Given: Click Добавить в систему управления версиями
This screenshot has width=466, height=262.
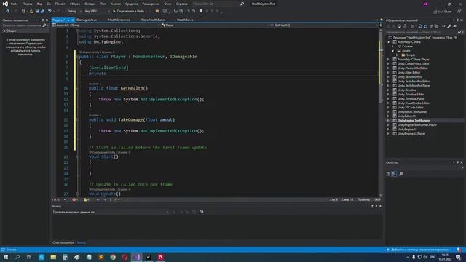Looking at the screenshot, I should 420,250.
